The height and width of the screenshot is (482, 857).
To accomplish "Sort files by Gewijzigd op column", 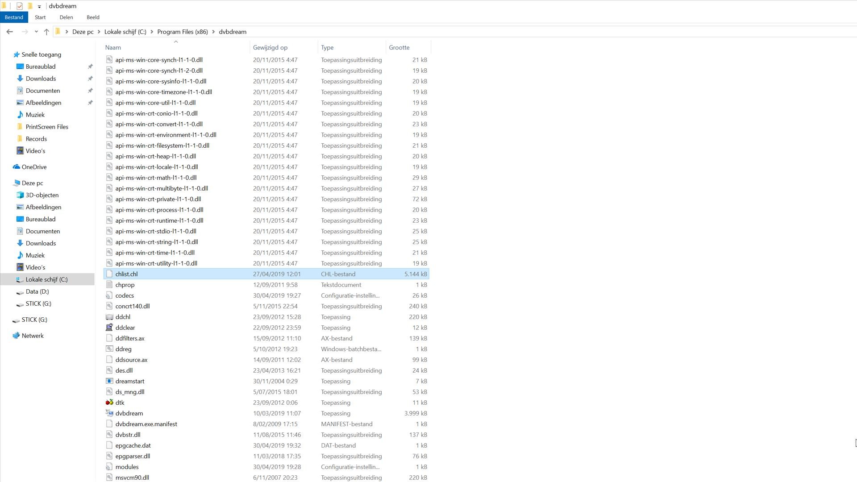I will coord(270,47).
